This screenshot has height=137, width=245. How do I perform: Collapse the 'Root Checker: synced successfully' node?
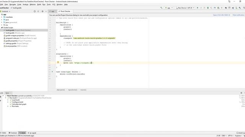coord(3,96)
